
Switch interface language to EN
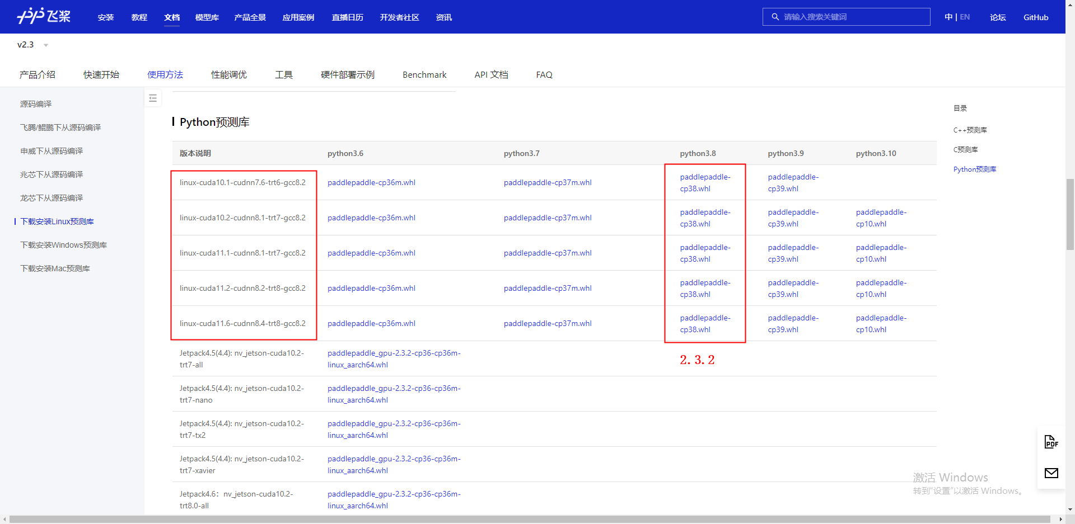pos(964,16)
